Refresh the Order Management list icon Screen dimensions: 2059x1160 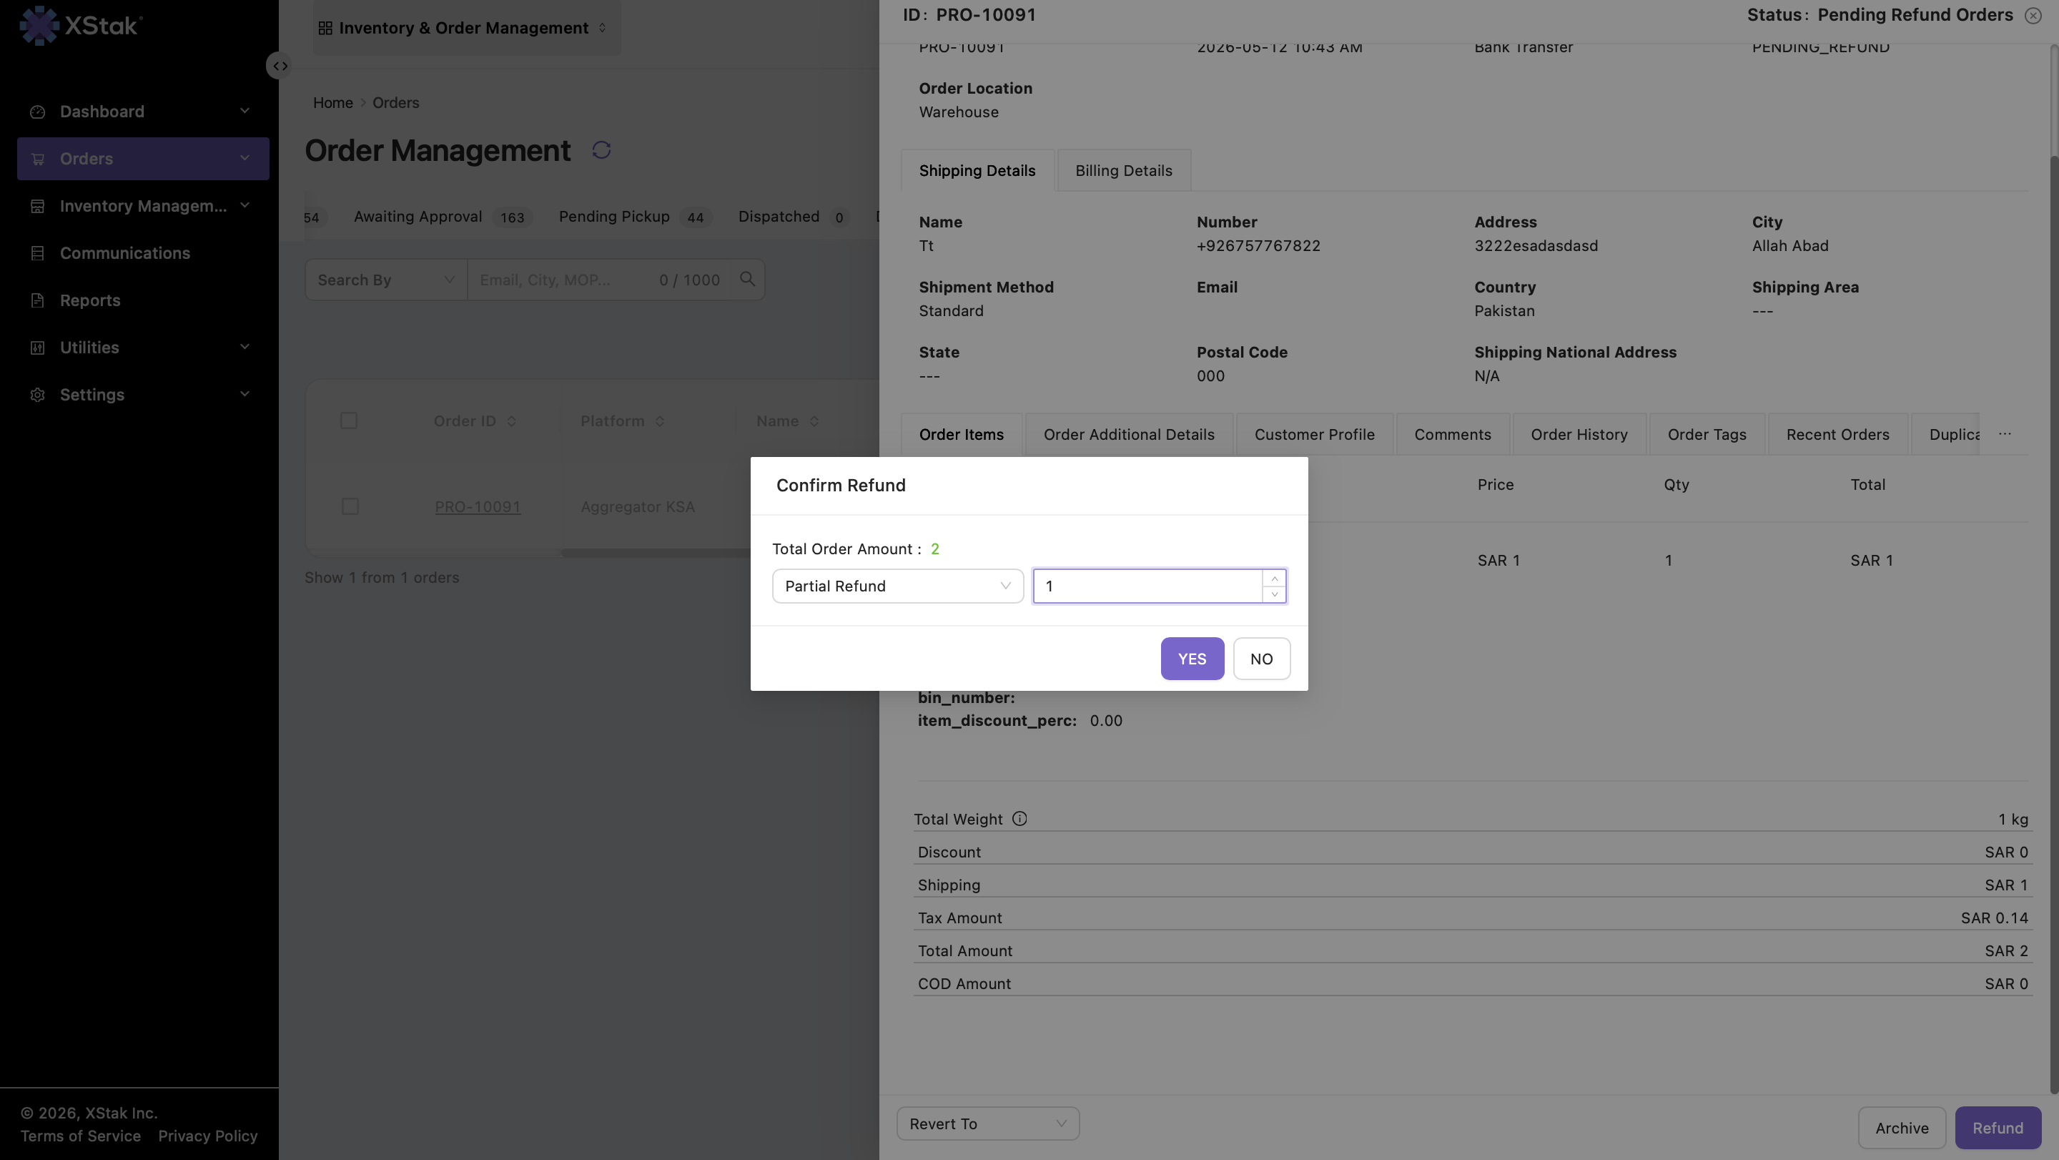[x=601, y=150]
